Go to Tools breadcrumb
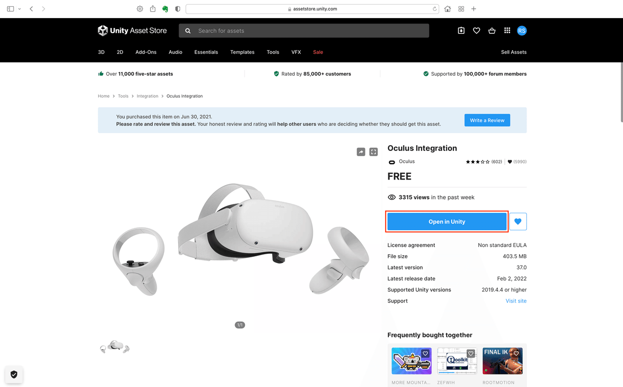The width and height of the screenshot is (623, 387). pos(123,96)
